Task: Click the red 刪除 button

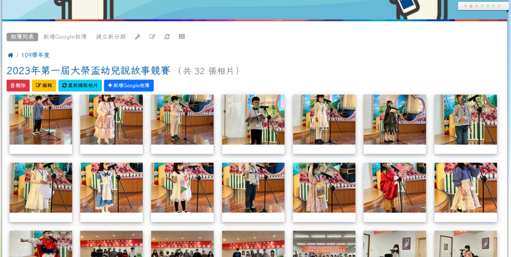Action: [18, 85]
